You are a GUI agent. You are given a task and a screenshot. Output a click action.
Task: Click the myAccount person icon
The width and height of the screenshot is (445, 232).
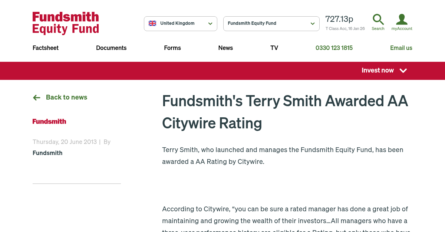[402, 19]
